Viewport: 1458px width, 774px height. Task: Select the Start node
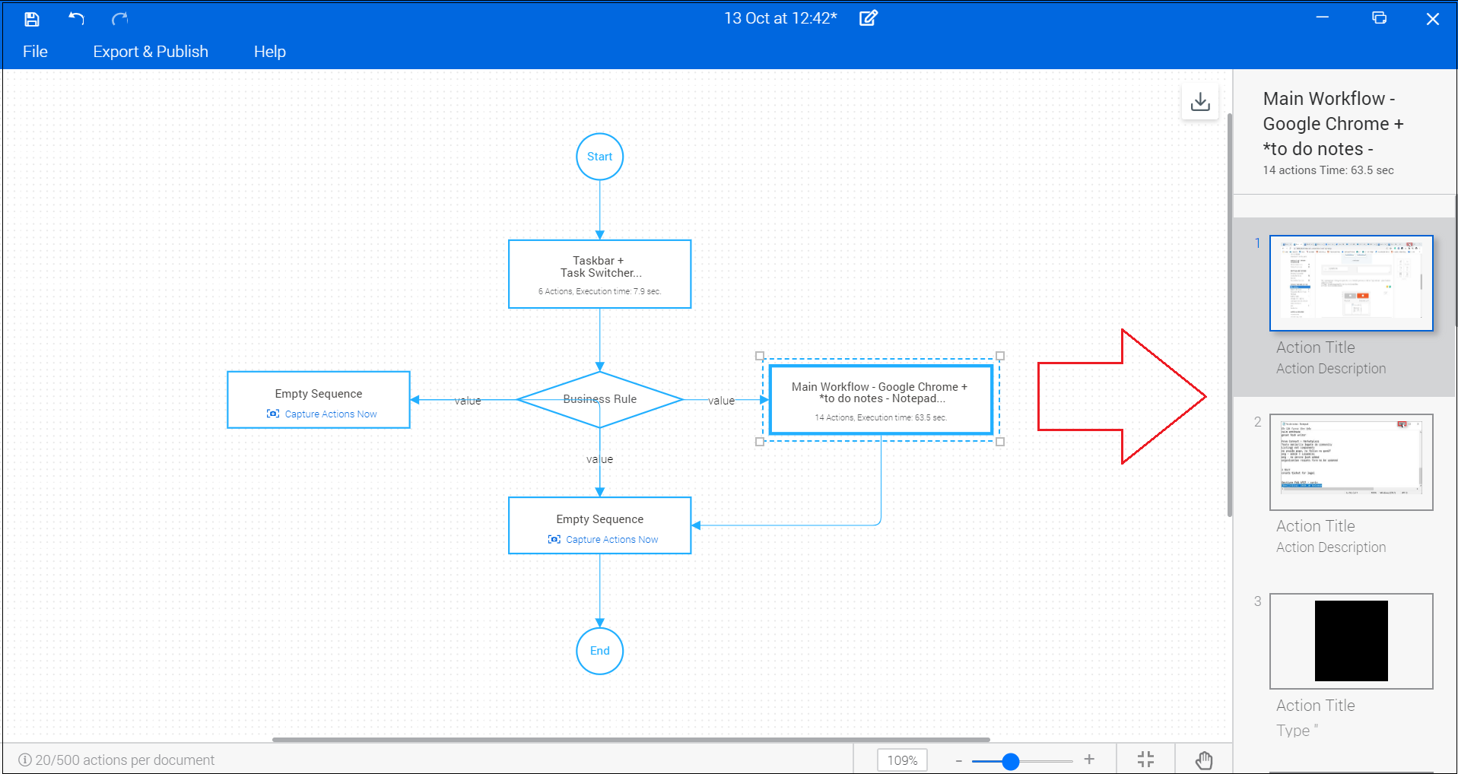pyautogui.click(x=599, y=157)
